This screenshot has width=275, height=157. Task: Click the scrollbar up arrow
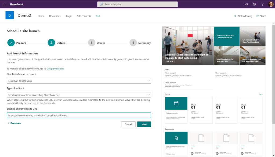tap(273, 24)
